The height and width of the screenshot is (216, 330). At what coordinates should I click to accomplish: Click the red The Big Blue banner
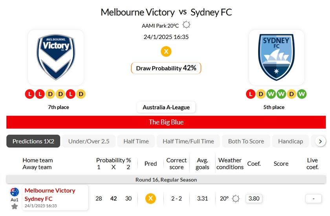tap(166, 122)
